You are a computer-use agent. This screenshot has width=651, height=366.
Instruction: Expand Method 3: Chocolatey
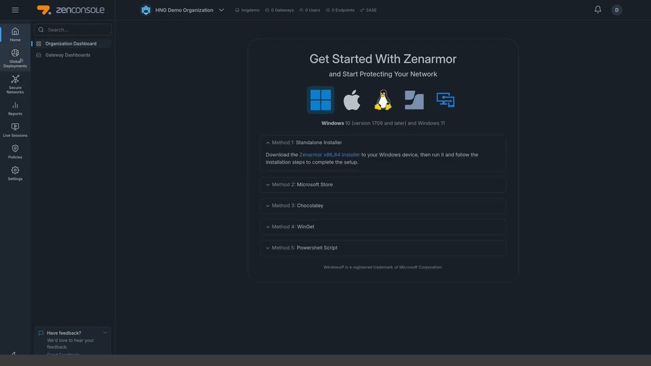[383, 206]
